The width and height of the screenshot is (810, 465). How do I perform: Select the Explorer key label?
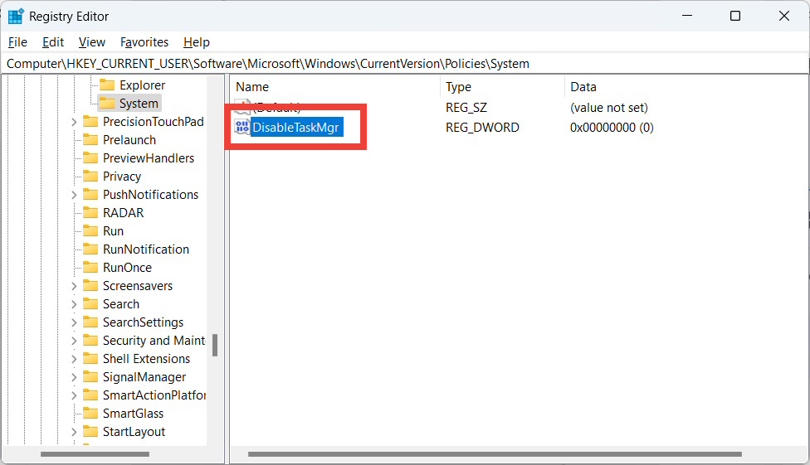coord(142,85)
